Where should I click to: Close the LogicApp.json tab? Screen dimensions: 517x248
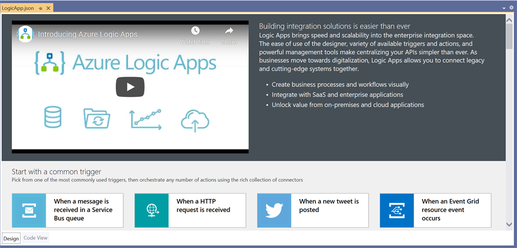point(48,8)
